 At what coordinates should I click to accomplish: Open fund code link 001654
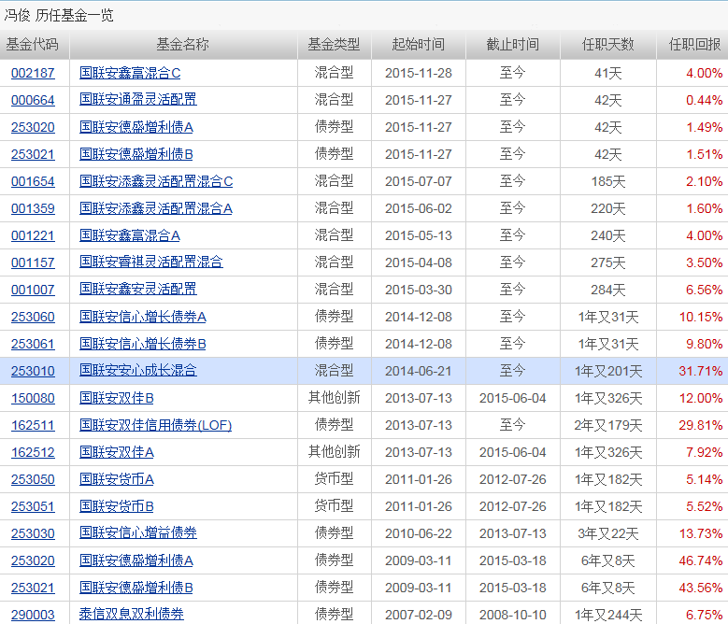[x=33, y=181]
